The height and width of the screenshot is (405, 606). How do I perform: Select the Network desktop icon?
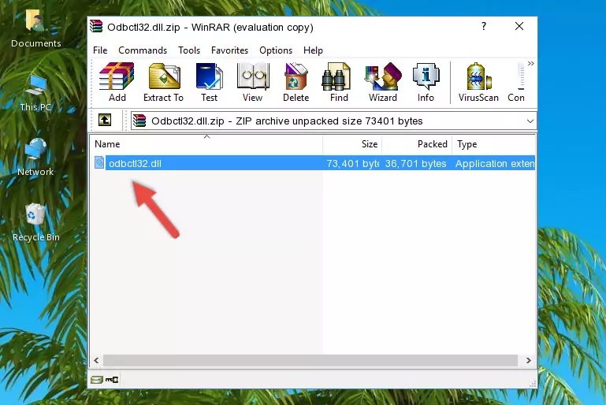click(35, 157)
